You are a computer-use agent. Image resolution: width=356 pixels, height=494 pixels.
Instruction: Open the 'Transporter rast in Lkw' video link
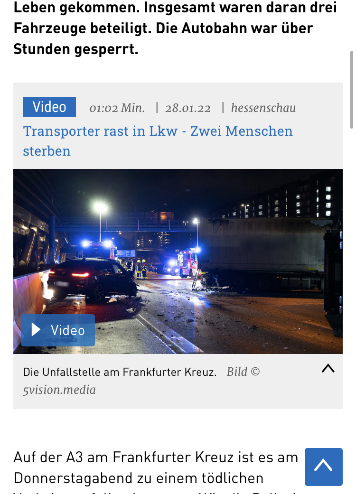click(158, 141)
